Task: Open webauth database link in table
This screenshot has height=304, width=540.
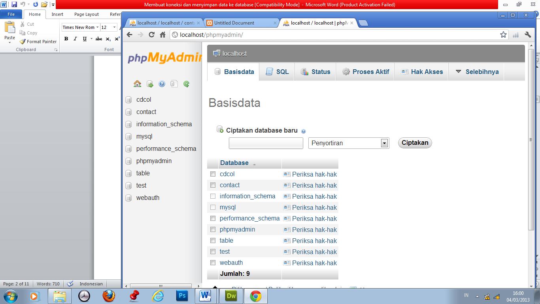Action: [x=231, y=263]
